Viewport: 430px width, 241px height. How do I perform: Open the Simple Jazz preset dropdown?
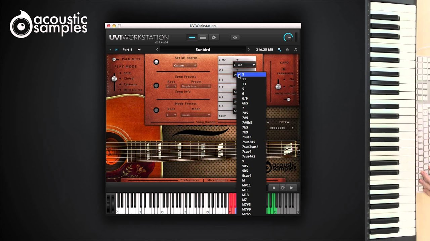(x=196, y=86)
